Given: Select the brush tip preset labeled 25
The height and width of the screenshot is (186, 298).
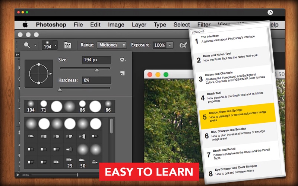Looking at the screenshot, I should point(70,163).
